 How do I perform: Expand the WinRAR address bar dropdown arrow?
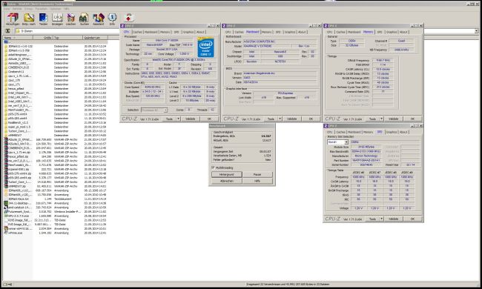[x=476, y=31]
